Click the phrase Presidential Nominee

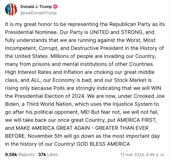click(x=26, y=32)
